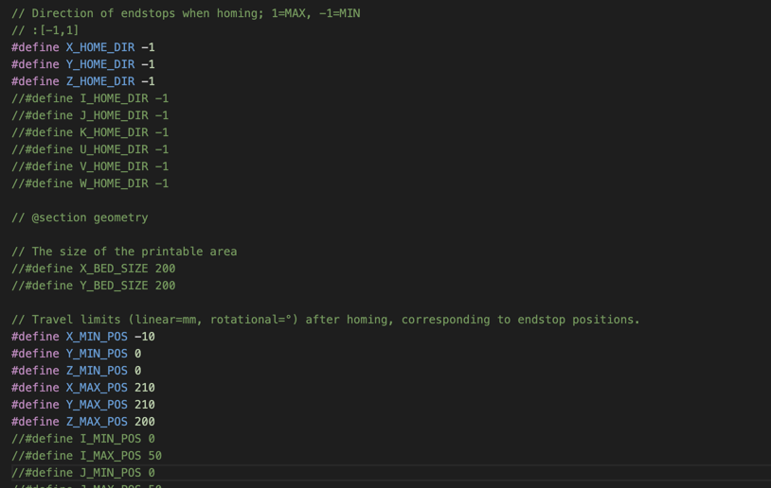The width and height of the screenshot is (771, 488).
Task: Click the Z_MIN_POS macro name
Action: click(x=96, y=371)
